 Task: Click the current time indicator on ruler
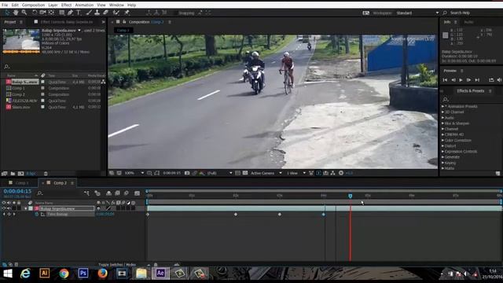(351, 196)
